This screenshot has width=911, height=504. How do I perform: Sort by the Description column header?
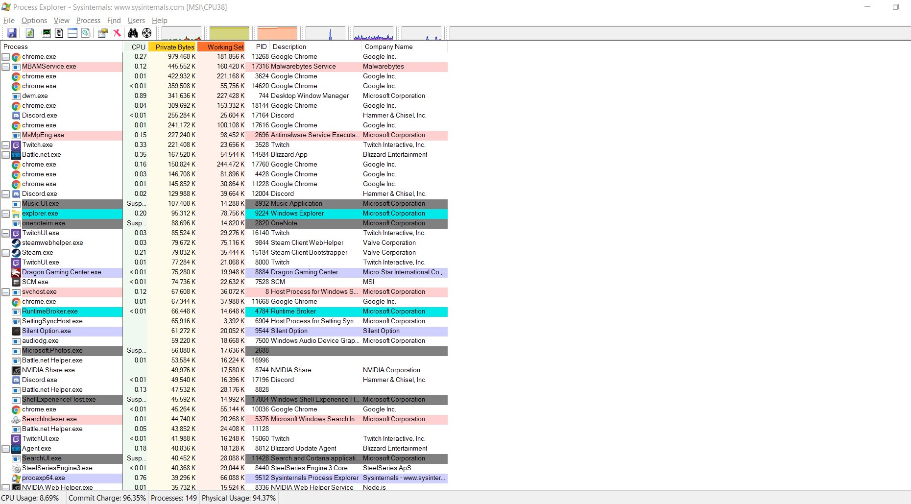316,47
